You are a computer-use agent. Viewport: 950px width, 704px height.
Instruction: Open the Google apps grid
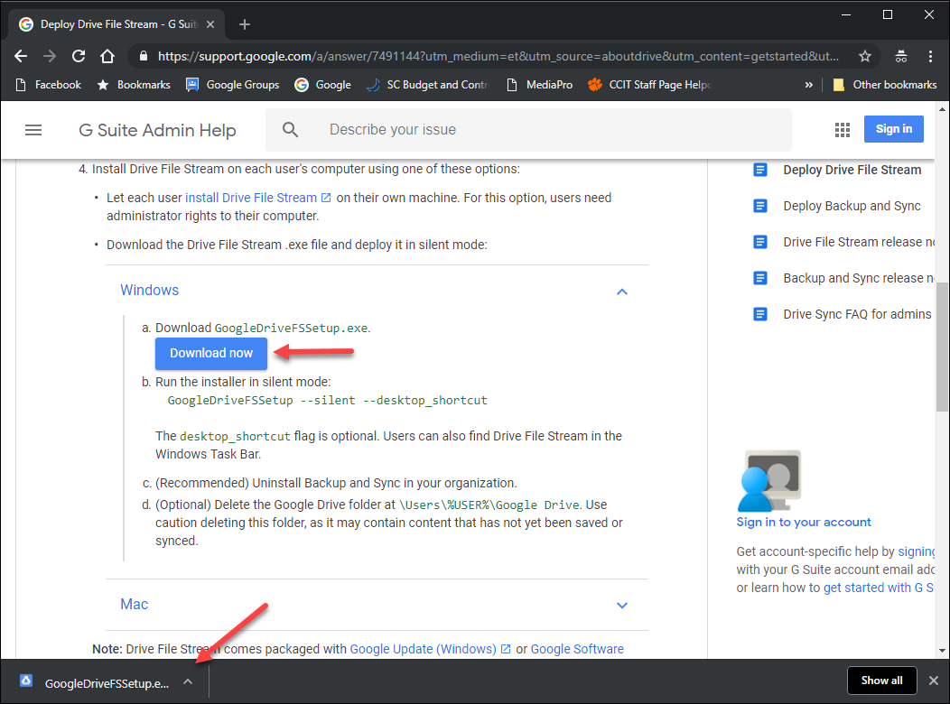click(843, 130)
